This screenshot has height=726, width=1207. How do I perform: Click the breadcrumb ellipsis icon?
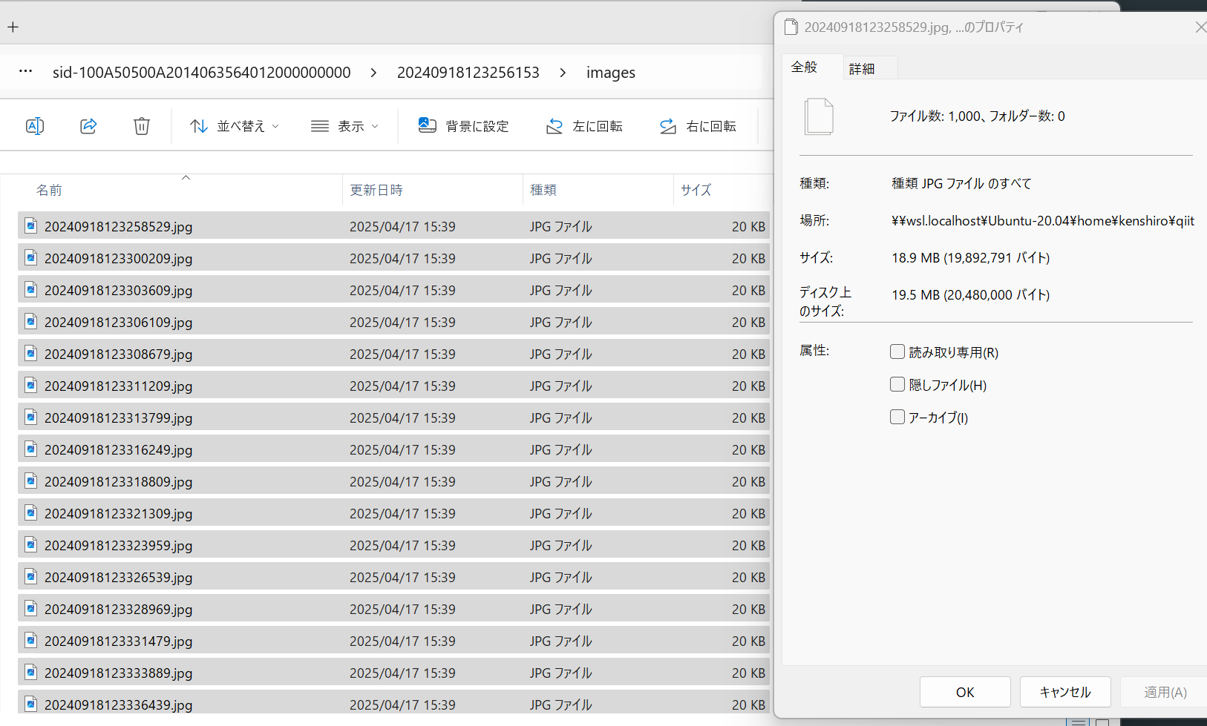point(24,71)
